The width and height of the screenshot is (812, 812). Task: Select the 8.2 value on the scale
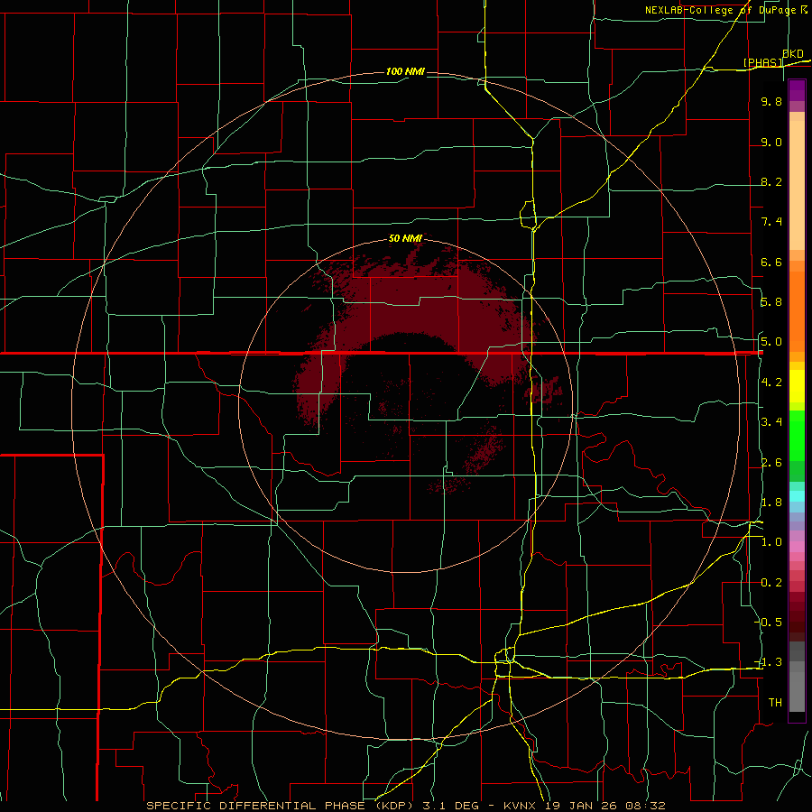coord(771,181)
